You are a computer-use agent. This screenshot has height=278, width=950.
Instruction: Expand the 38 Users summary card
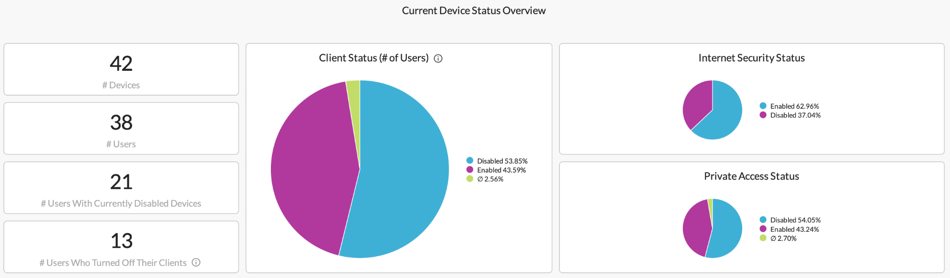[x=121, y=129]
